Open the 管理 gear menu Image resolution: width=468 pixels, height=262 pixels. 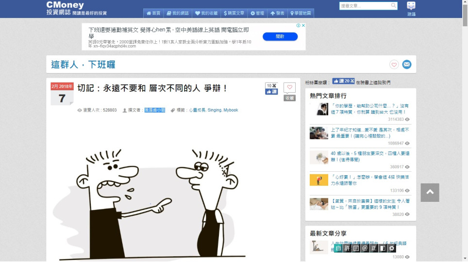(x=257, y=13)
